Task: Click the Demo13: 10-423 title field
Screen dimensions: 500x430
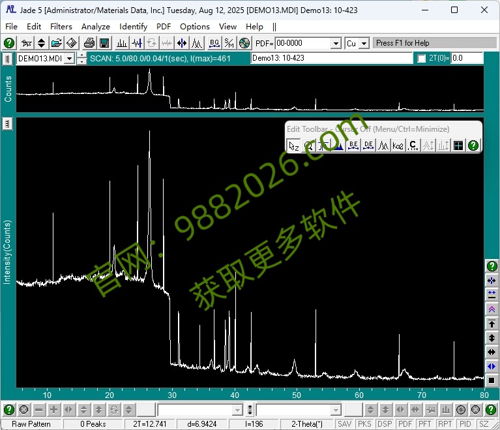Action: click(x=331, y=58)
